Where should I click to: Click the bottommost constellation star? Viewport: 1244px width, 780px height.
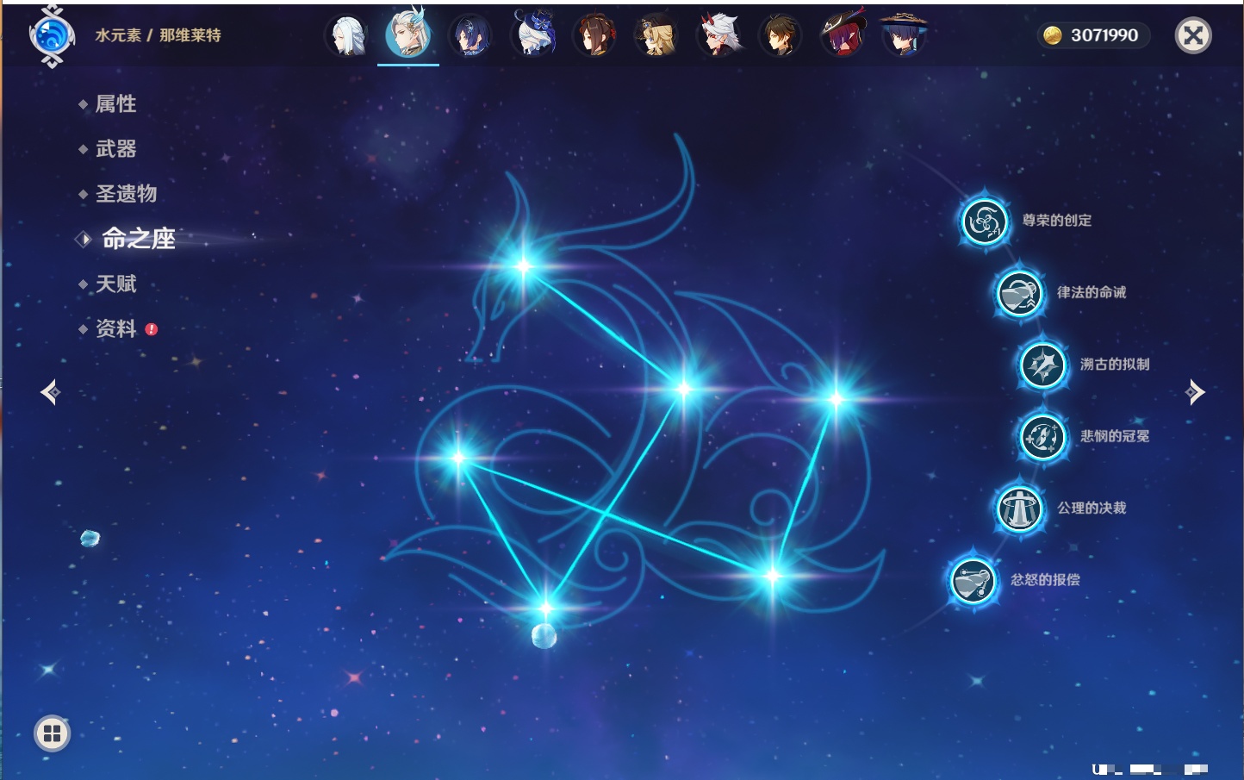click(x=546, y=608)
